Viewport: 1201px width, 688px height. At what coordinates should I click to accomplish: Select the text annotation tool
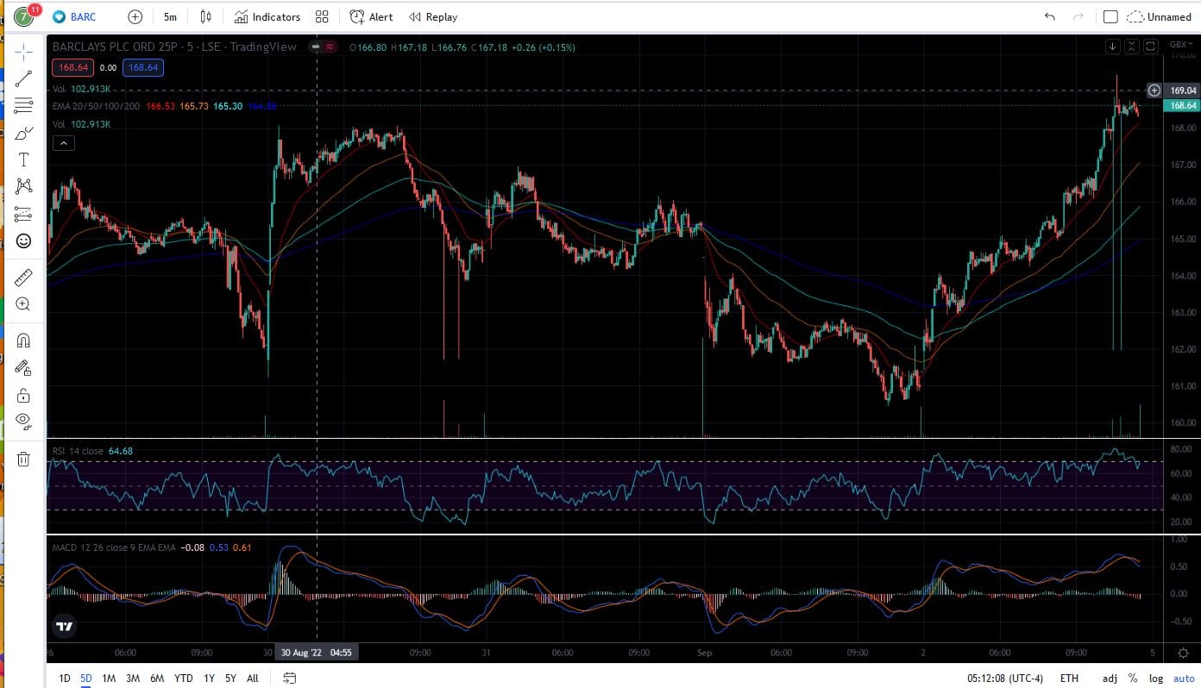coord(23,159)
